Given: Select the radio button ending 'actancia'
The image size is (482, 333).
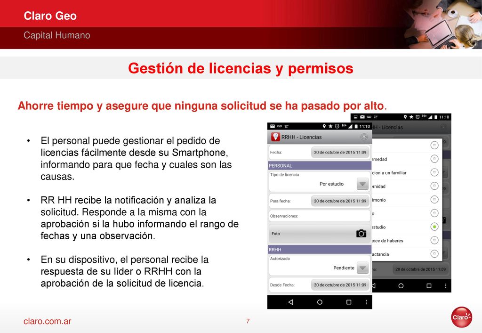Looking at the screenshot, I should click(434, 254).
